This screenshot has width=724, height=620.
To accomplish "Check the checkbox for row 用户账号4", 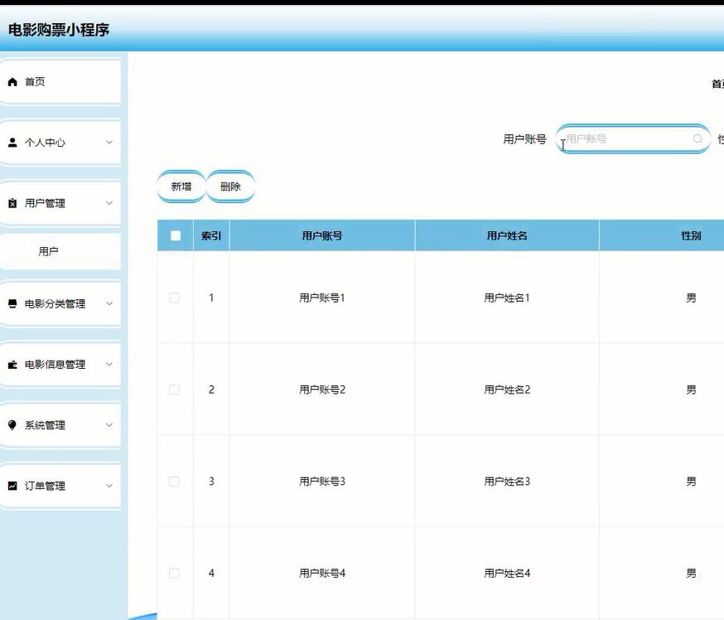I will [x=175, y=574].
